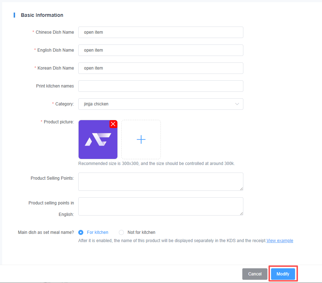The height and width of the screenshot is (283, 322).
Task: Select the Korean Dish Name text box
Action: (x=160, y=68)
